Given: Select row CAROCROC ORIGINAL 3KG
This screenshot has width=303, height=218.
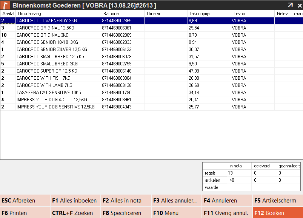Looking at the screenshot, I should [x=152, y=35].
